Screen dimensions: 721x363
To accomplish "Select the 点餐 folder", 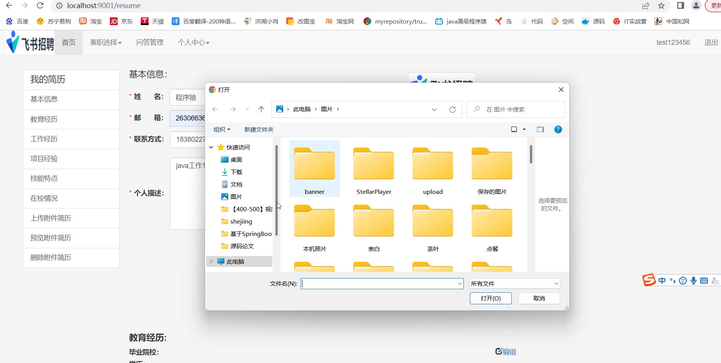I will (x=492, y=228).
